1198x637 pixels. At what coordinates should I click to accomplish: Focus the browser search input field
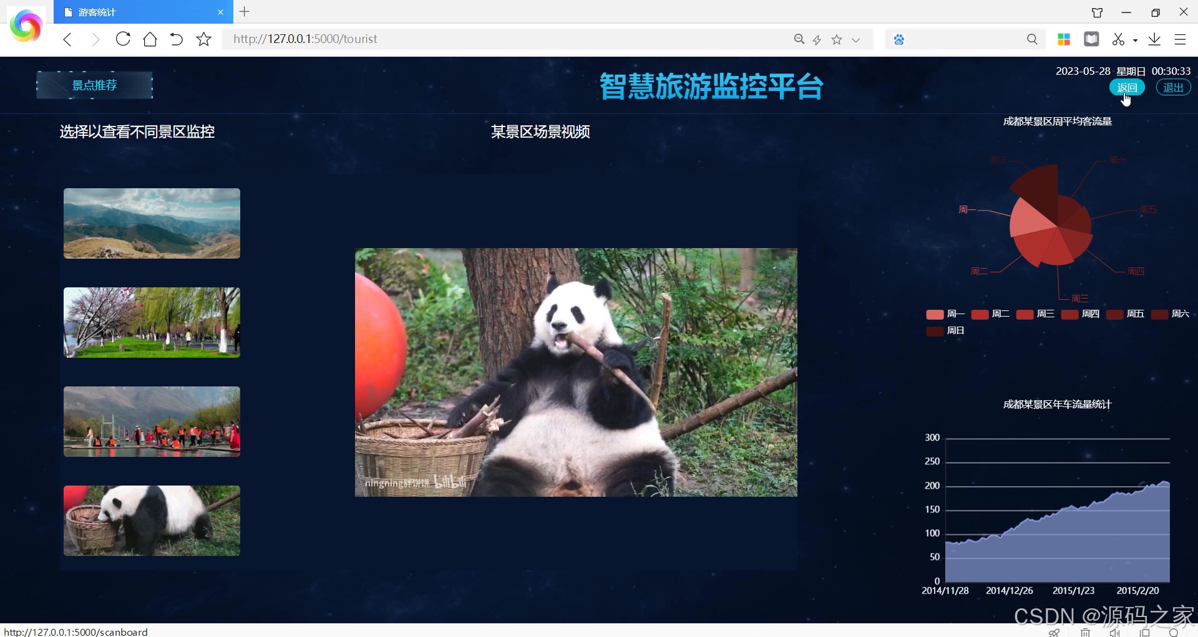(964, 39)
